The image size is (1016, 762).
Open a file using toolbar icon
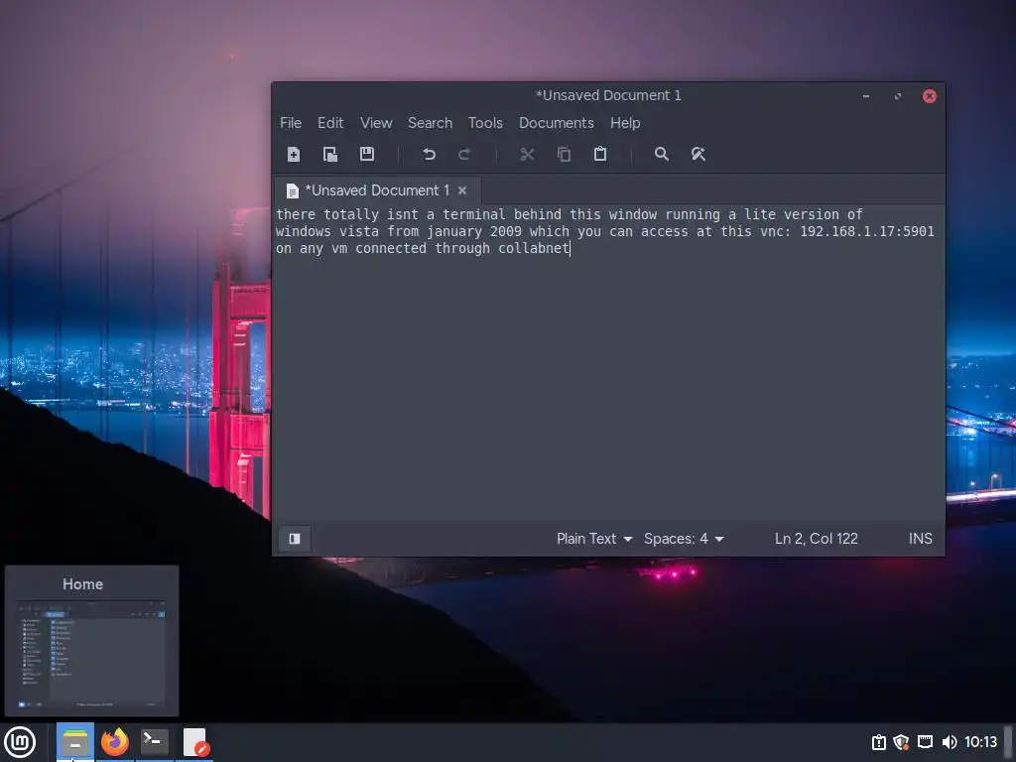(330, 154)
